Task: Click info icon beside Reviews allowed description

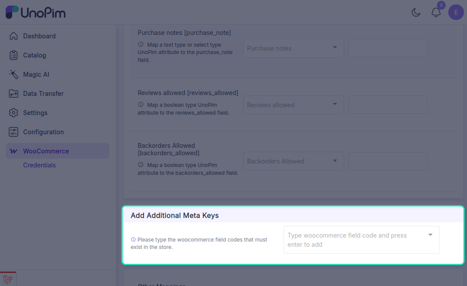Action: coord(141,105)
